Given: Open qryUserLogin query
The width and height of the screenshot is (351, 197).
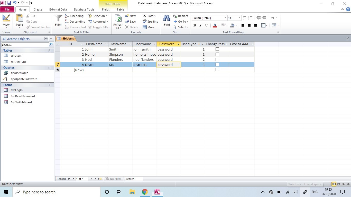Looking at the screenshot, I should (x=20, y=73).
